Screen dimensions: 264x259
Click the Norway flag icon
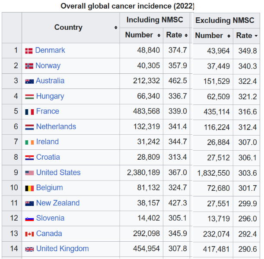pos(29,66)
